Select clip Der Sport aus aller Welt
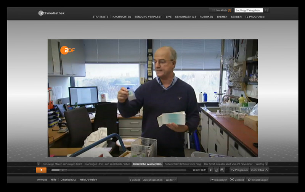 pyautogui.click(x=228, y=164)
